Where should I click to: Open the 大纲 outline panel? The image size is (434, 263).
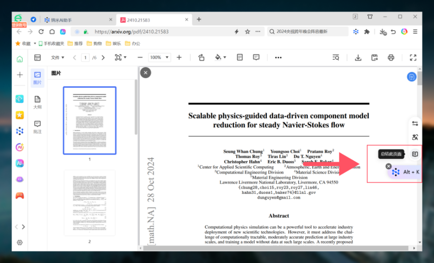38,102
